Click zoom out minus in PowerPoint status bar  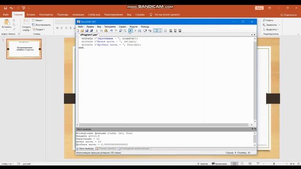[x=264, y=164]
